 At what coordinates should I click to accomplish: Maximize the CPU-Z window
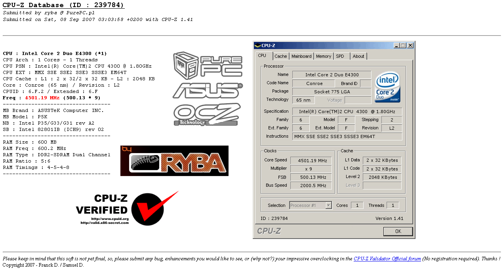coord(403,45)
